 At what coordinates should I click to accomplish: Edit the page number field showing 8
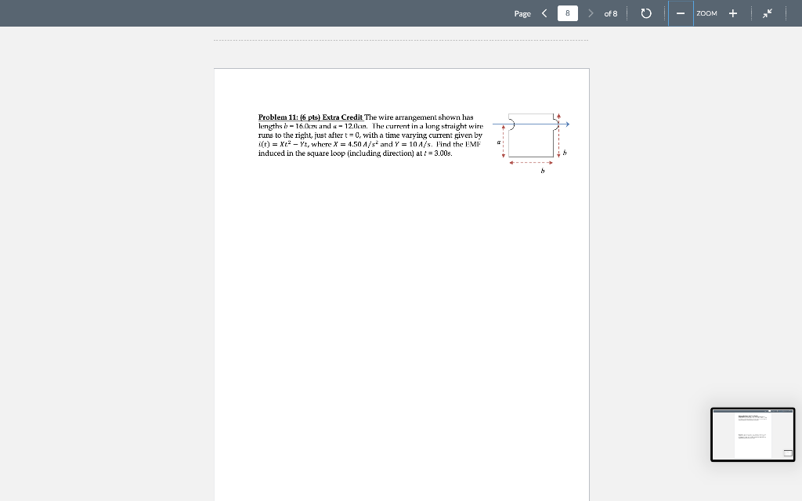568,13
